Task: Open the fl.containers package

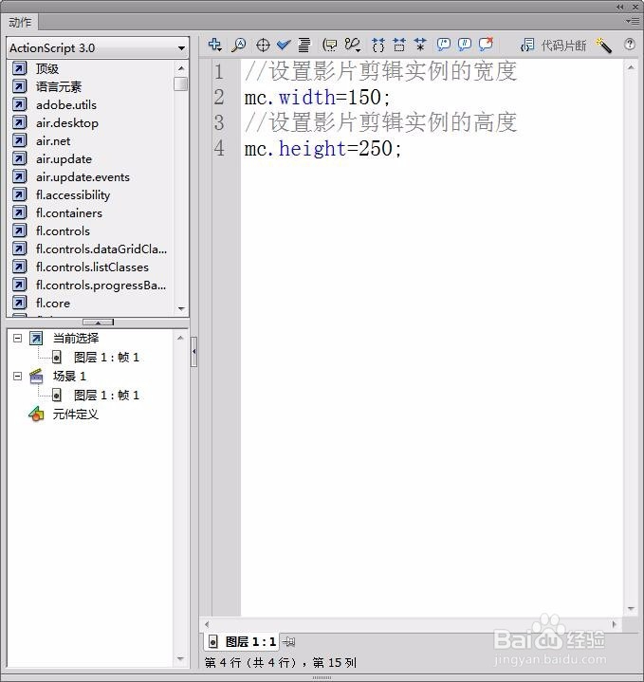Action: (69, 213)
